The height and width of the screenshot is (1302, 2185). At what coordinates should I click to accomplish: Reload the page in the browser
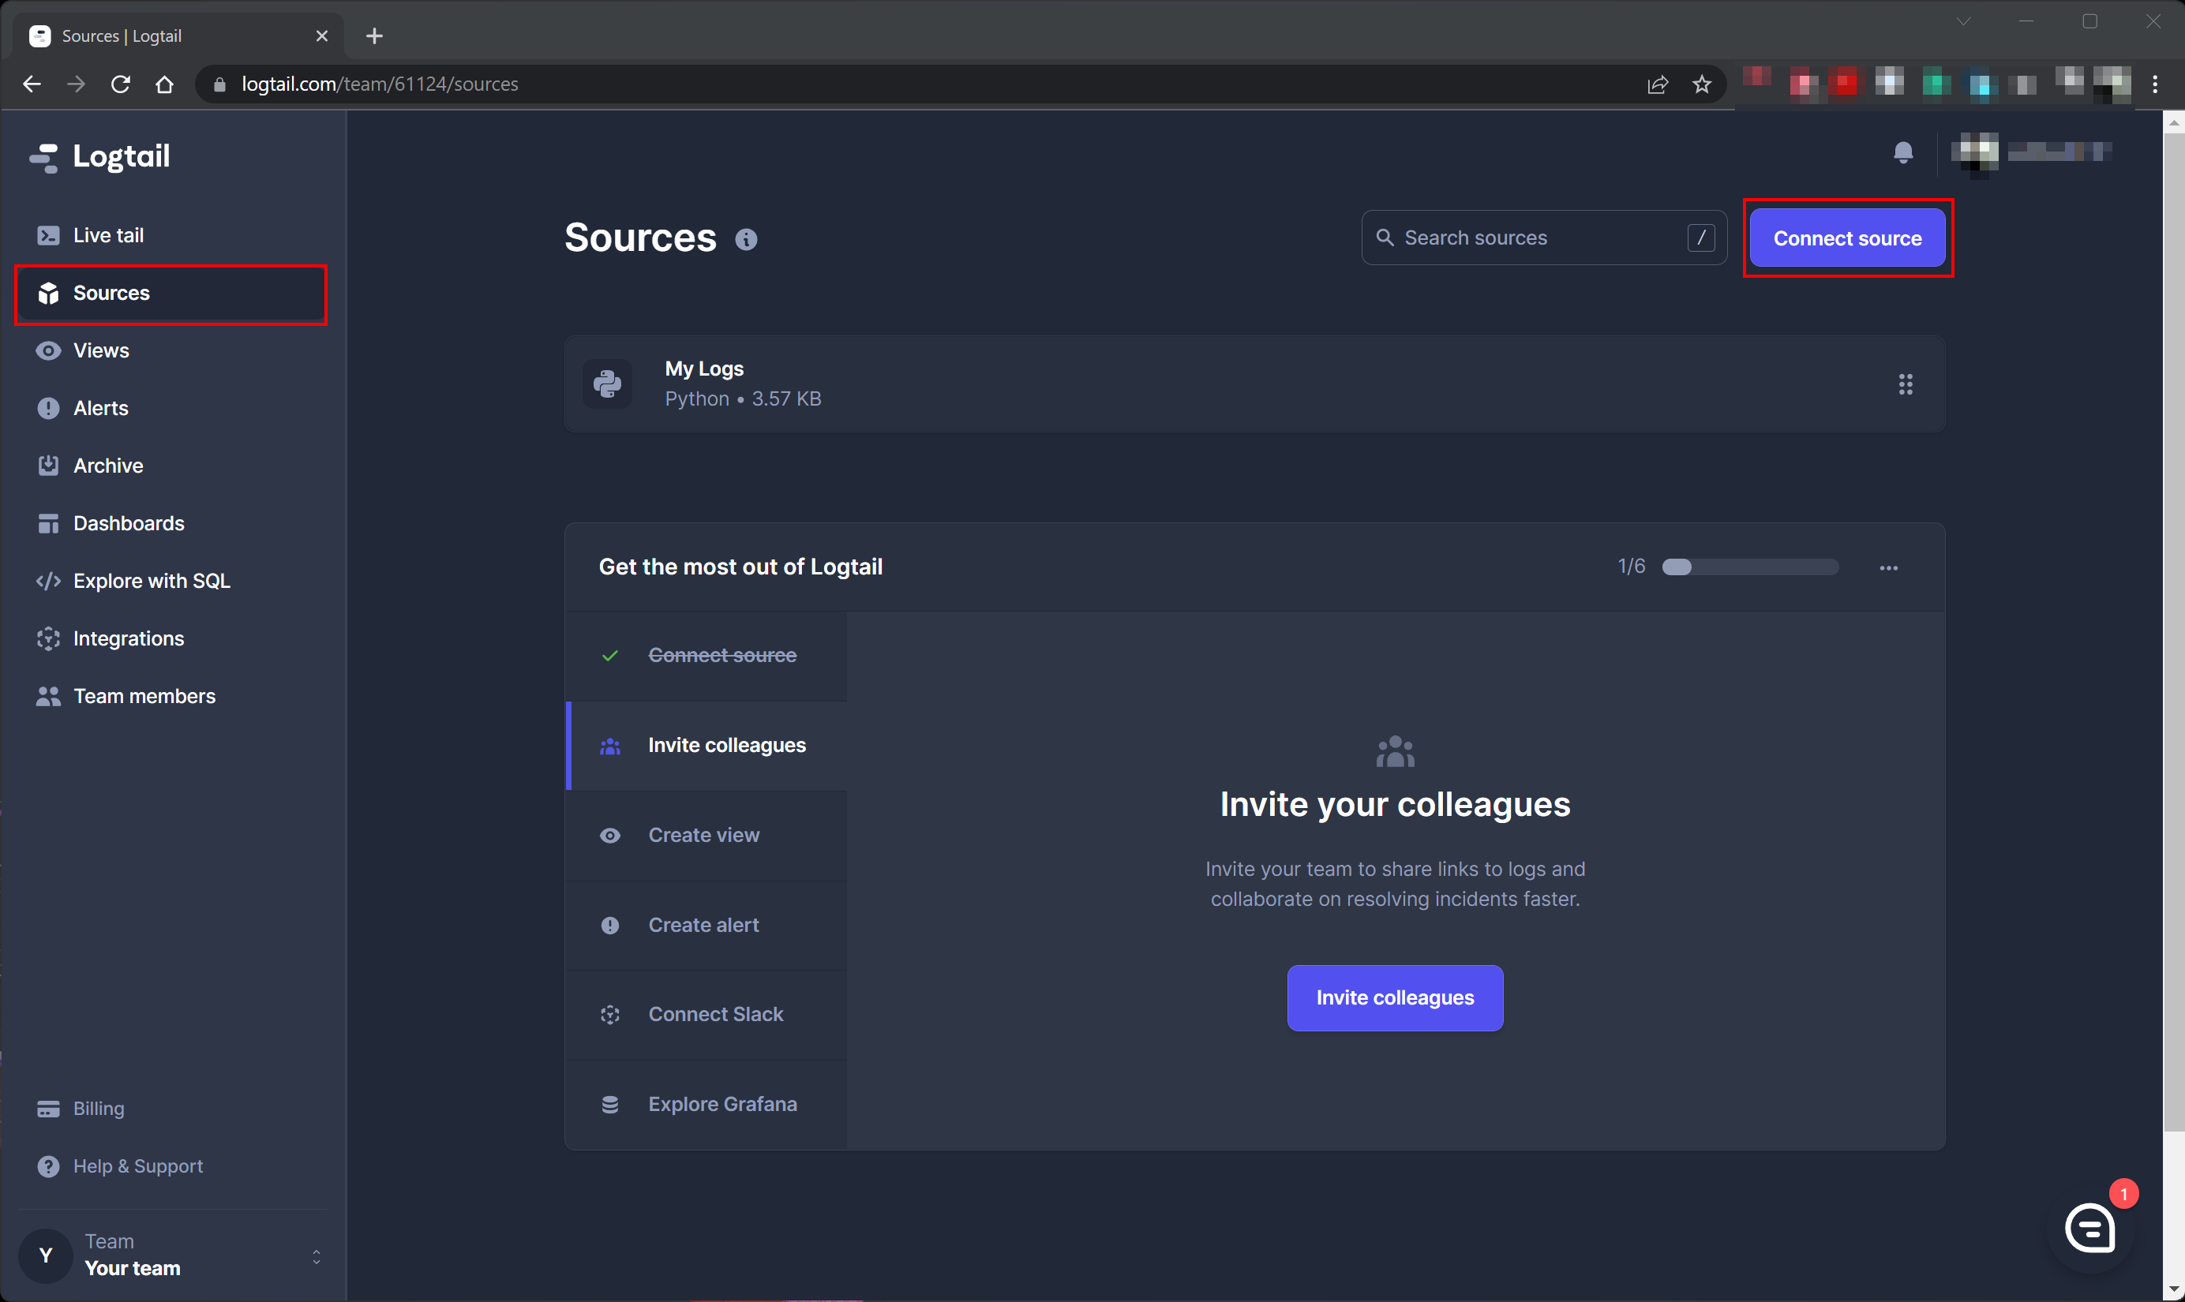(x=120, y=84)
